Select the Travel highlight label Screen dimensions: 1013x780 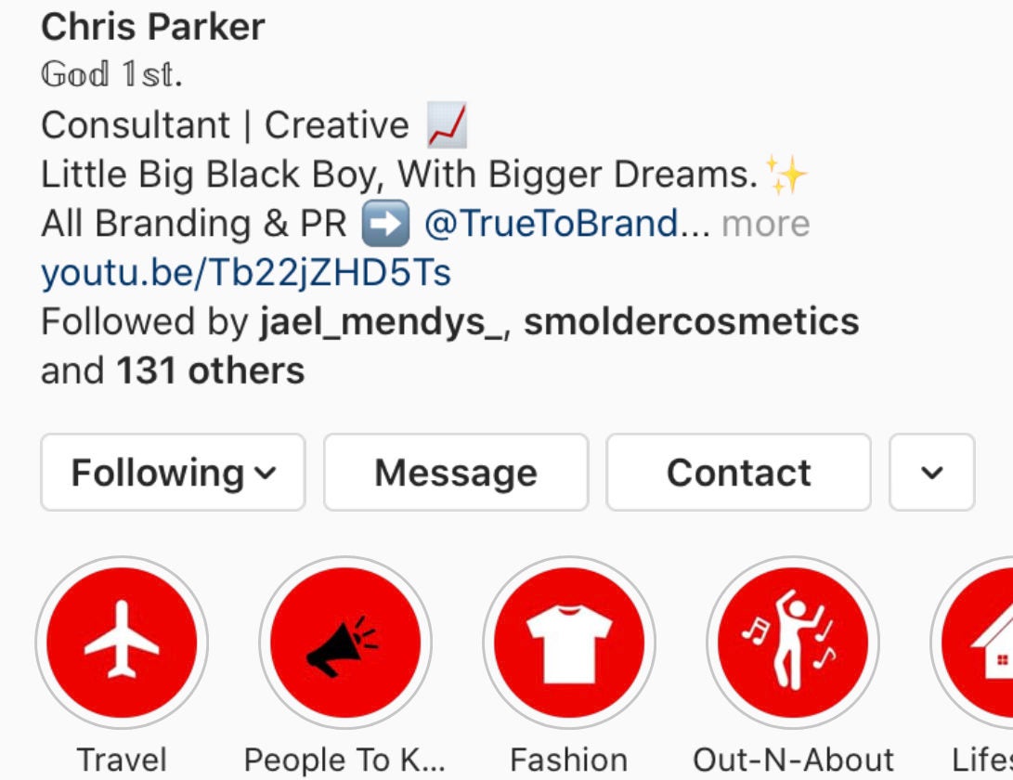pyautogui.click(x=122, y=760)
